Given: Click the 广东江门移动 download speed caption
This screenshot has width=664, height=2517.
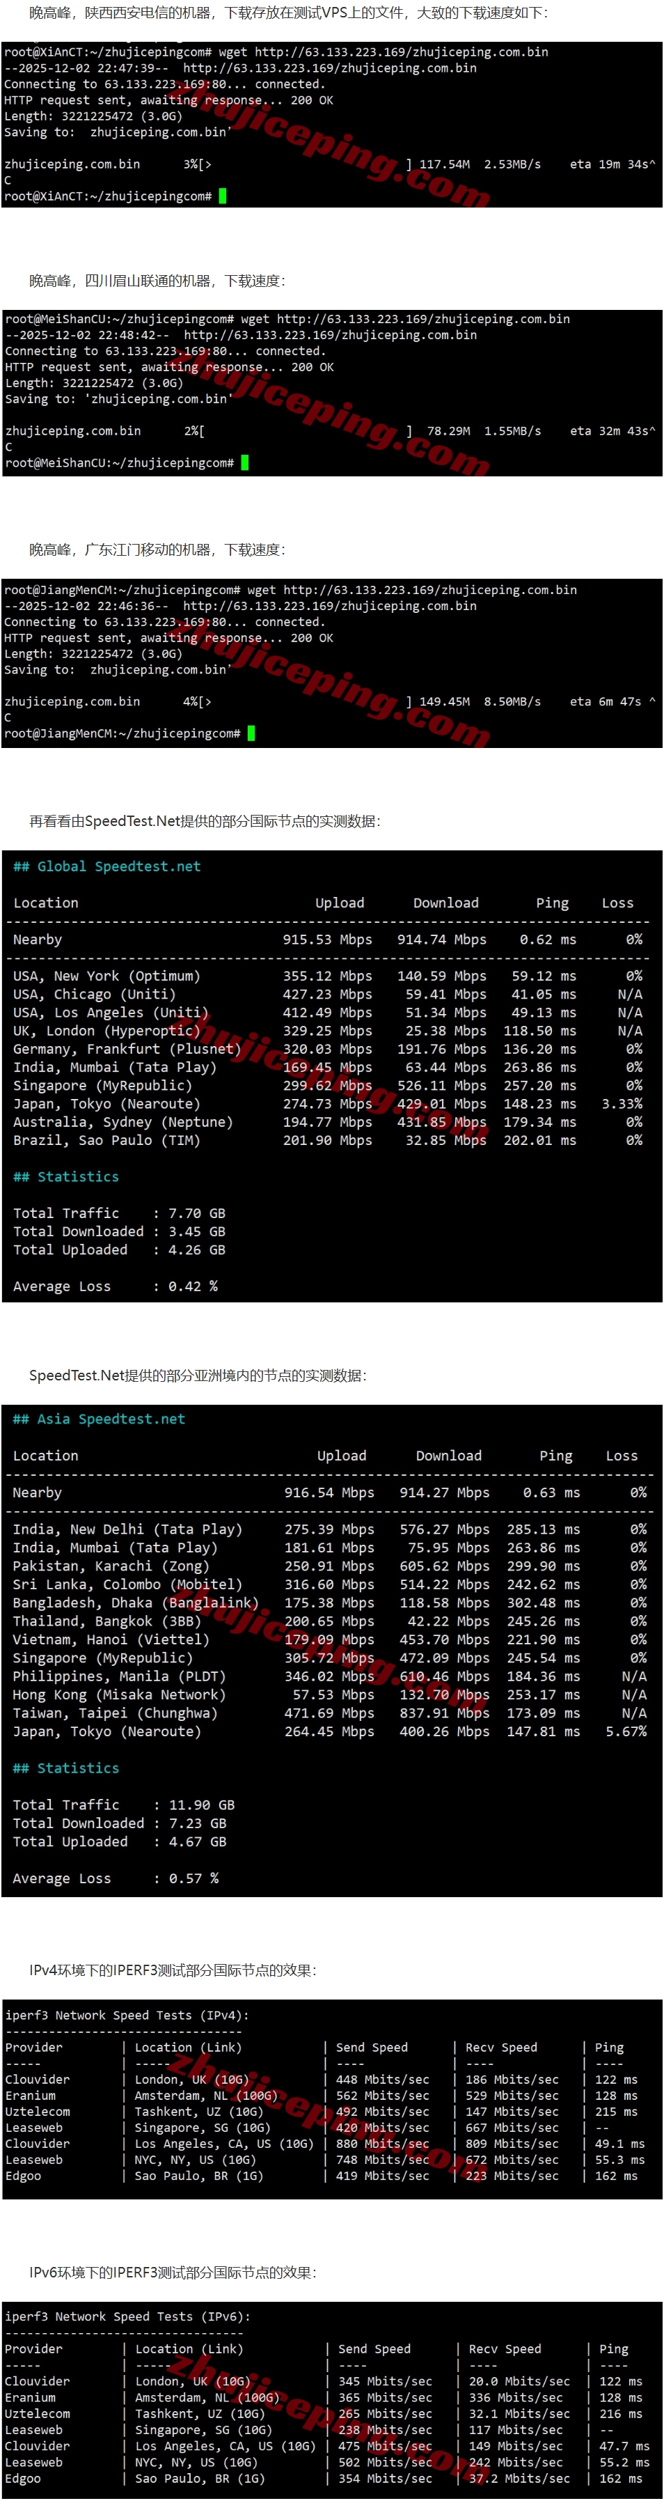Looking at the screenshot, I should (x=157, y=549).
